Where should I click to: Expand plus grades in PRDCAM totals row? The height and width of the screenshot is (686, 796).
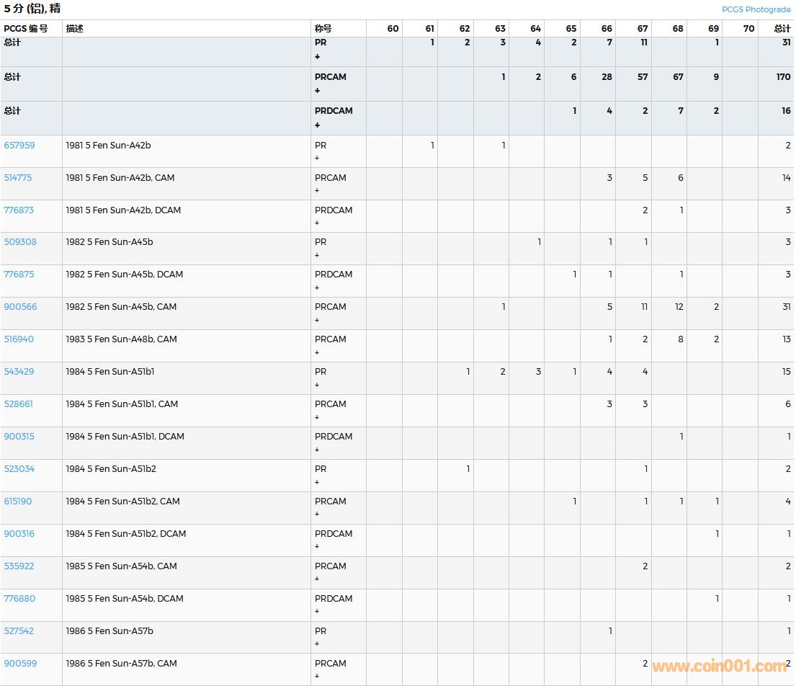tap(318, 125)
